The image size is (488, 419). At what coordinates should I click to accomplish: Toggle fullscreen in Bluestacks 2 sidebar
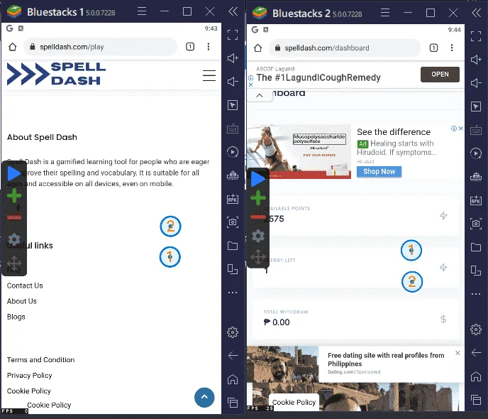[476, 36]
